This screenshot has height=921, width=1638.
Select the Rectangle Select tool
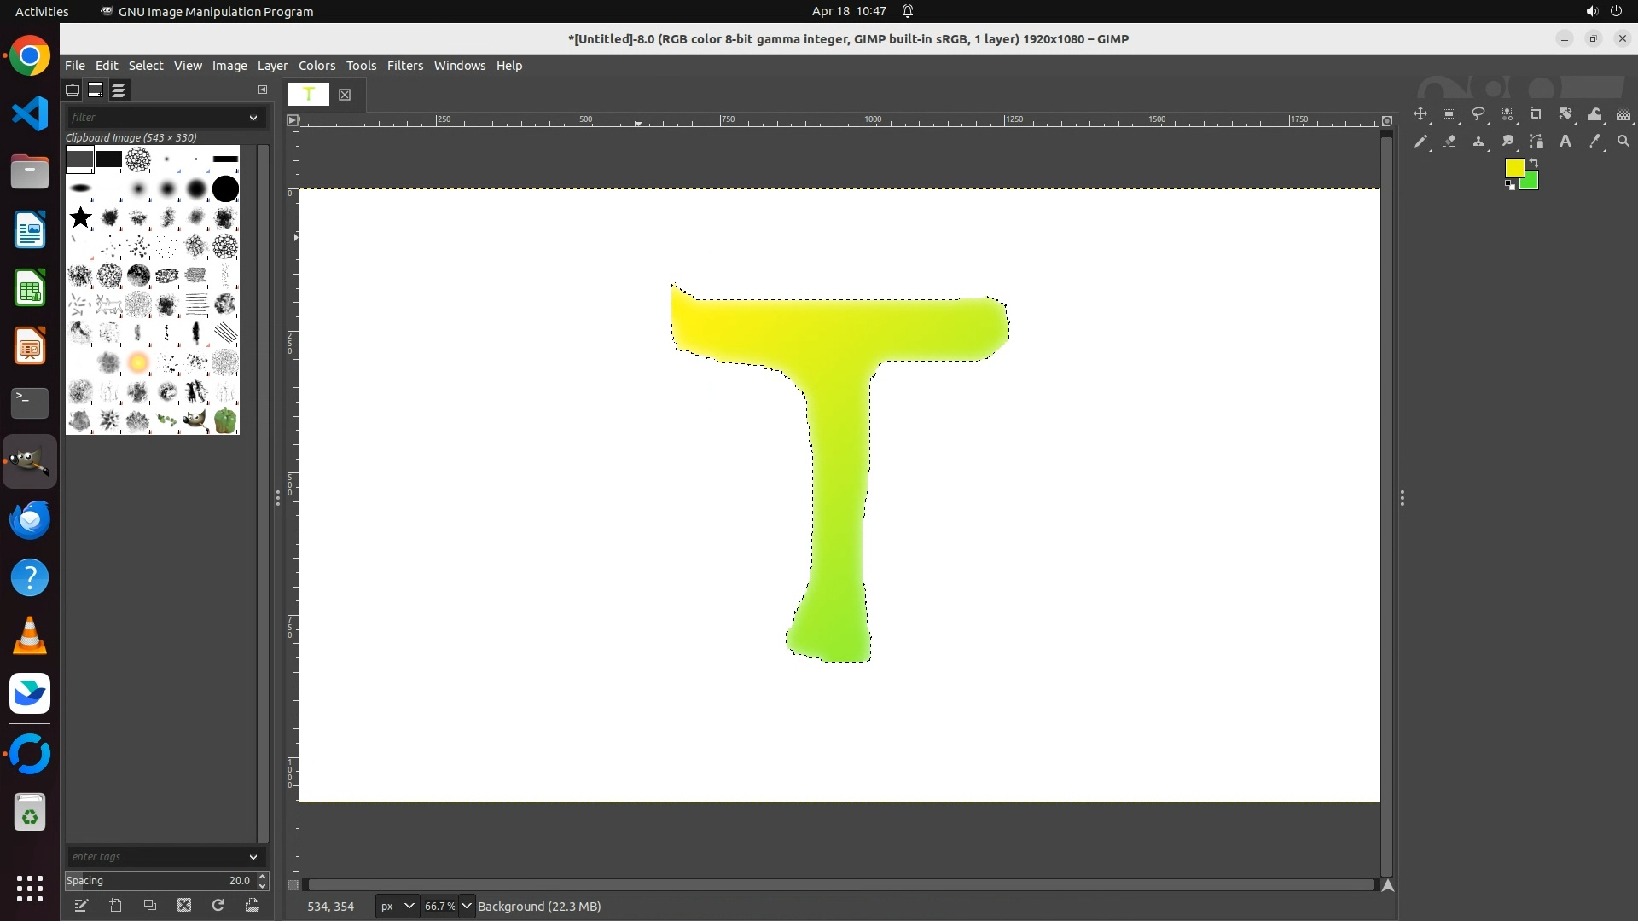[1449, 114]
